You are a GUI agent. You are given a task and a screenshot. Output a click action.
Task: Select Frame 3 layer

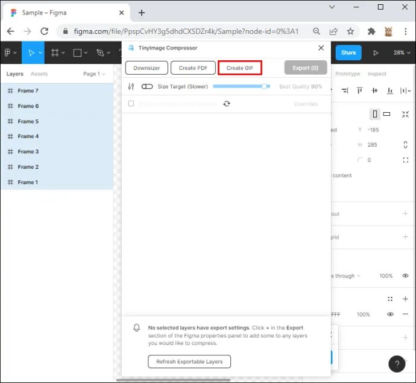click(x=57, y=151)
